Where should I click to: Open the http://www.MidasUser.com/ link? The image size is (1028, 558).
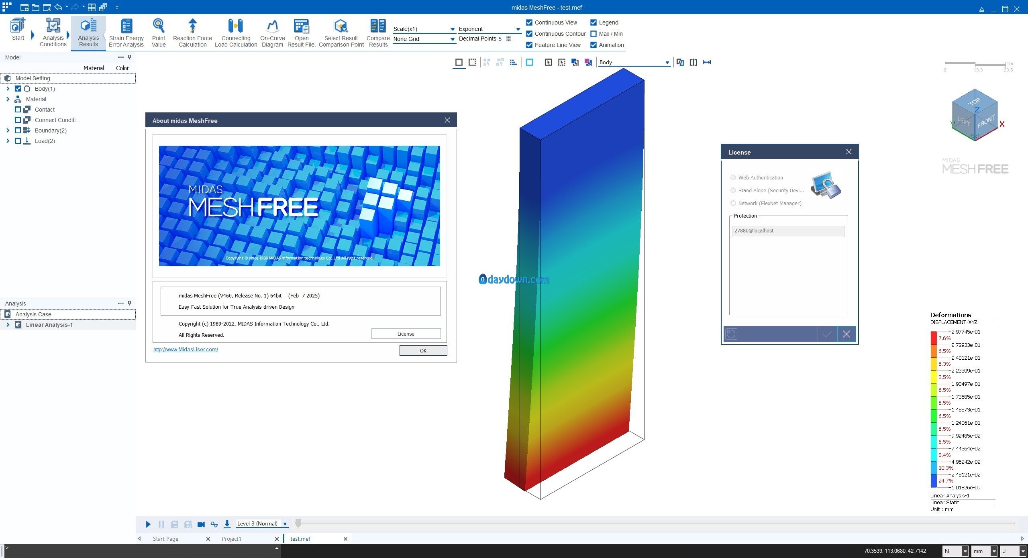pyautogui.click(x=186, y=349)
